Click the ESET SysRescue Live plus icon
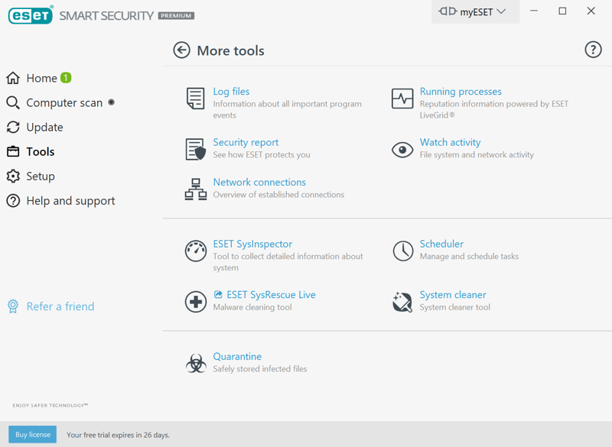 [x=196, y=302]
